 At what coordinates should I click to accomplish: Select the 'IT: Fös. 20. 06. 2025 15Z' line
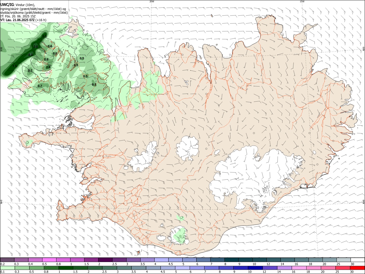coord(18,16)
